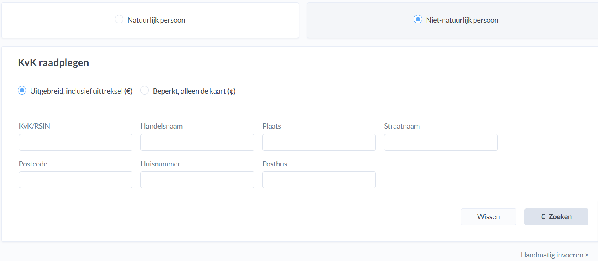Focus the Huisnummer field

coord(197,180)
